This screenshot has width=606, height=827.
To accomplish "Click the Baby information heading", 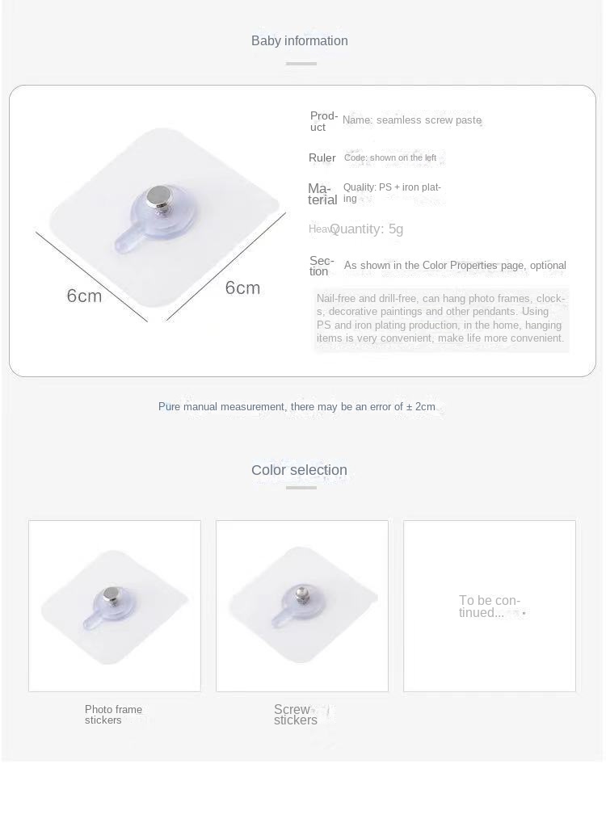I will [x=299, y=40].
